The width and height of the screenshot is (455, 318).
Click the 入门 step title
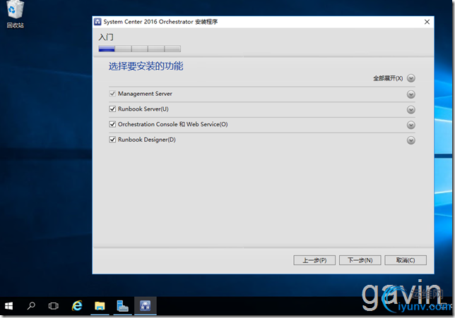(x=106, y=37)
